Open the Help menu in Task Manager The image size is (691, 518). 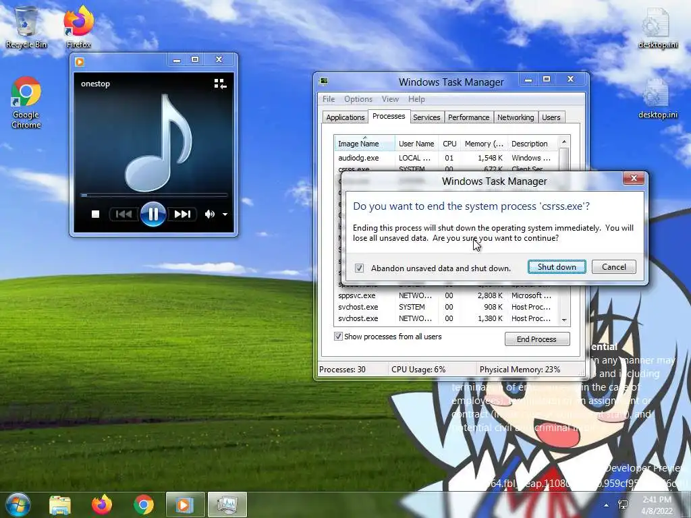click(x=416, y=99)
